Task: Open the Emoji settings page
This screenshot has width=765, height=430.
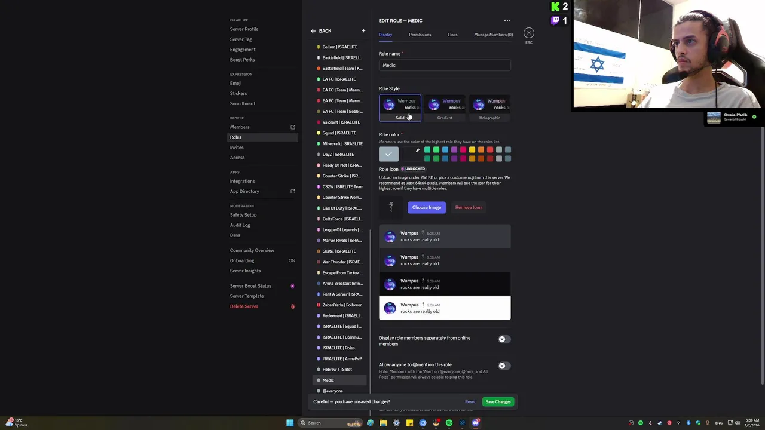Action: pyautogui.click(x=235, y=83)
